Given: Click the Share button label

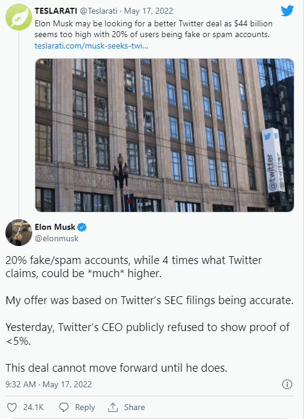Looking at the screenshot, I should tap(134, 407).
